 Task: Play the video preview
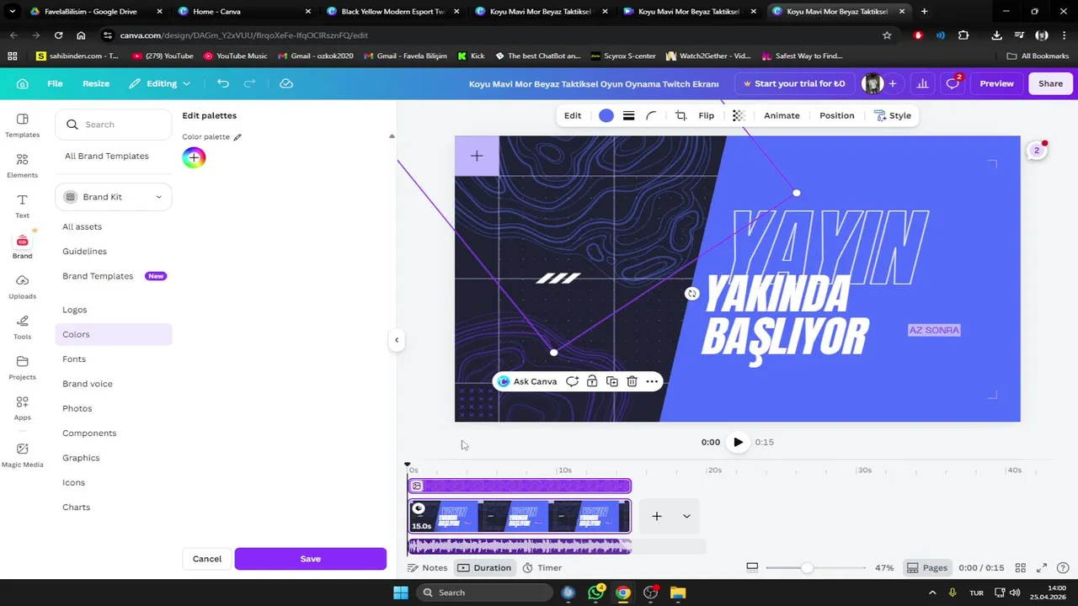(738, 442)
